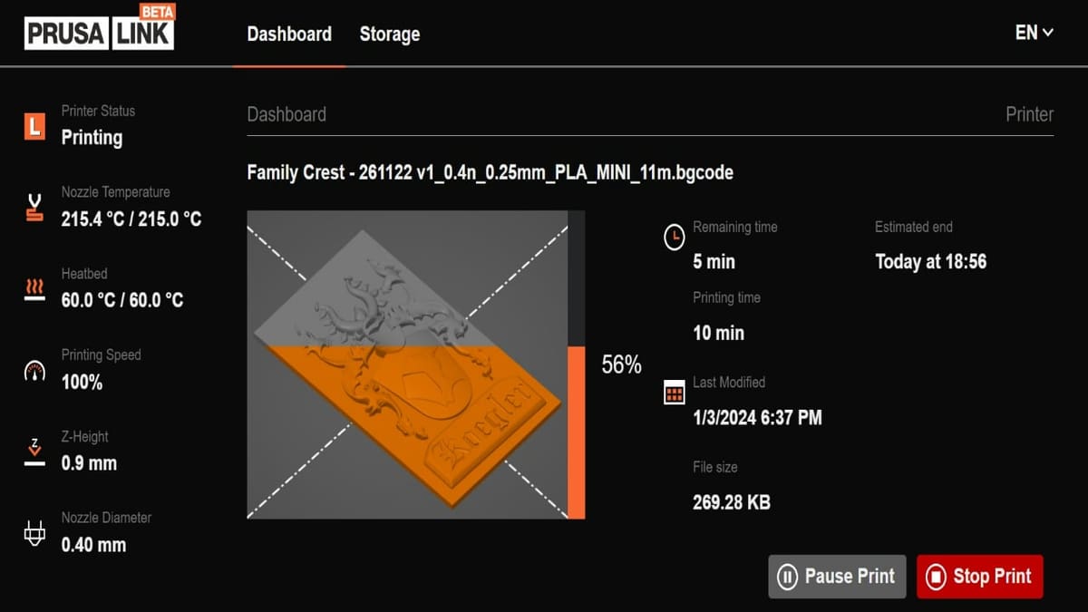Click the Pause Print button
The width and height of the screenshot is (1088, 612).
836,577
